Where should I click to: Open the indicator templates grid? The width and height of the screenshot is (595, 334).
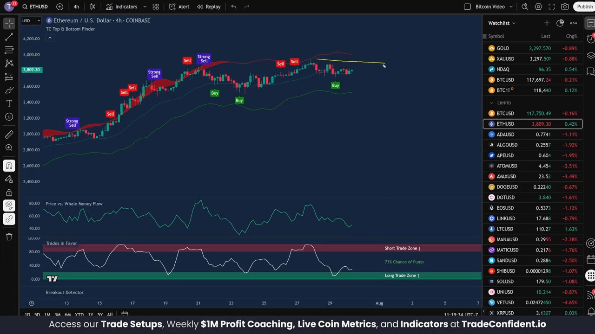[x=156, y=7]
